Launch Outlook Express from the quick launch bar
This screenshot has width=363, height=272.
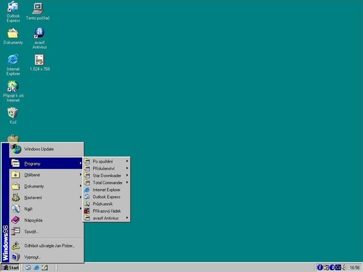click(x=28, y=267)
